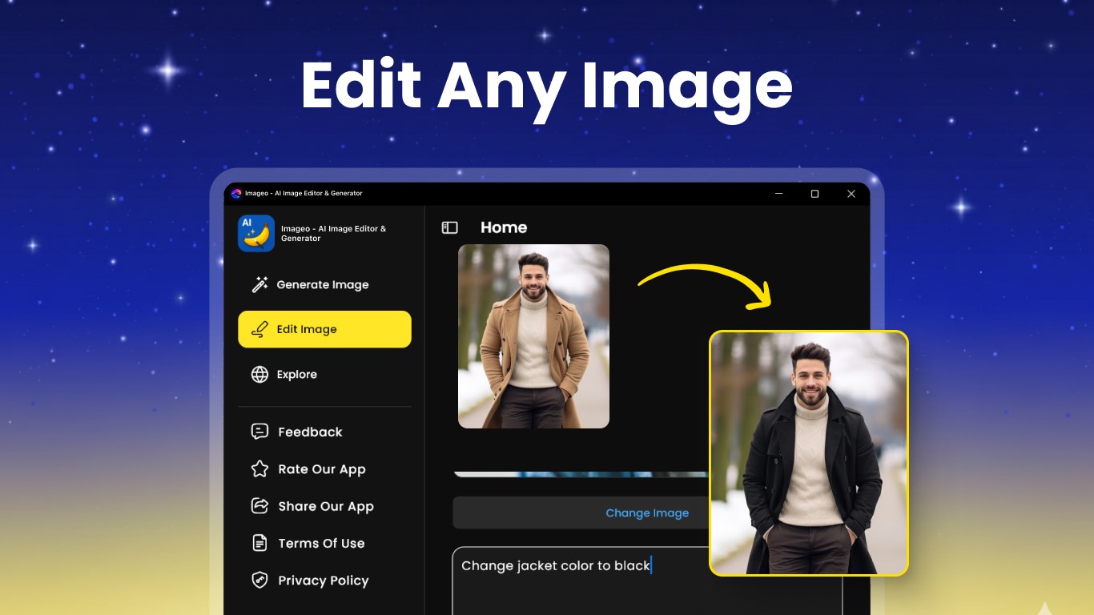
Task: Click the window title text in title bar
Action: (x=304, y=193)
